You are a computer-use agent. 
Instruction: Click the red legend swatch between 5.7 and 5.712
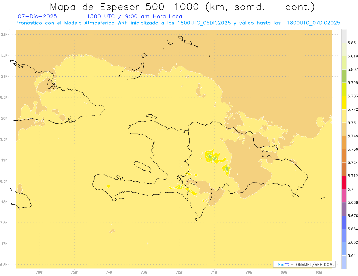pyautogui.click(x=344, y=182)
